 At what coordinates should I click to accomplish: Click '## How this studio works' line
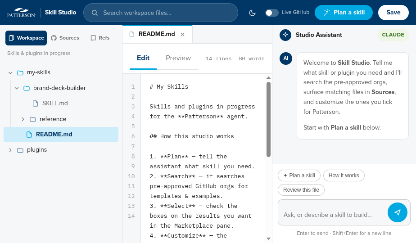[x=191, y=136]
